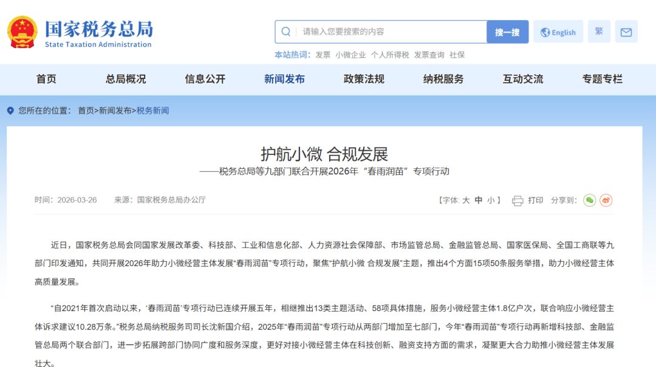Open the mail envelope icon
Viewport: 656px width, 367px height.
626,32
